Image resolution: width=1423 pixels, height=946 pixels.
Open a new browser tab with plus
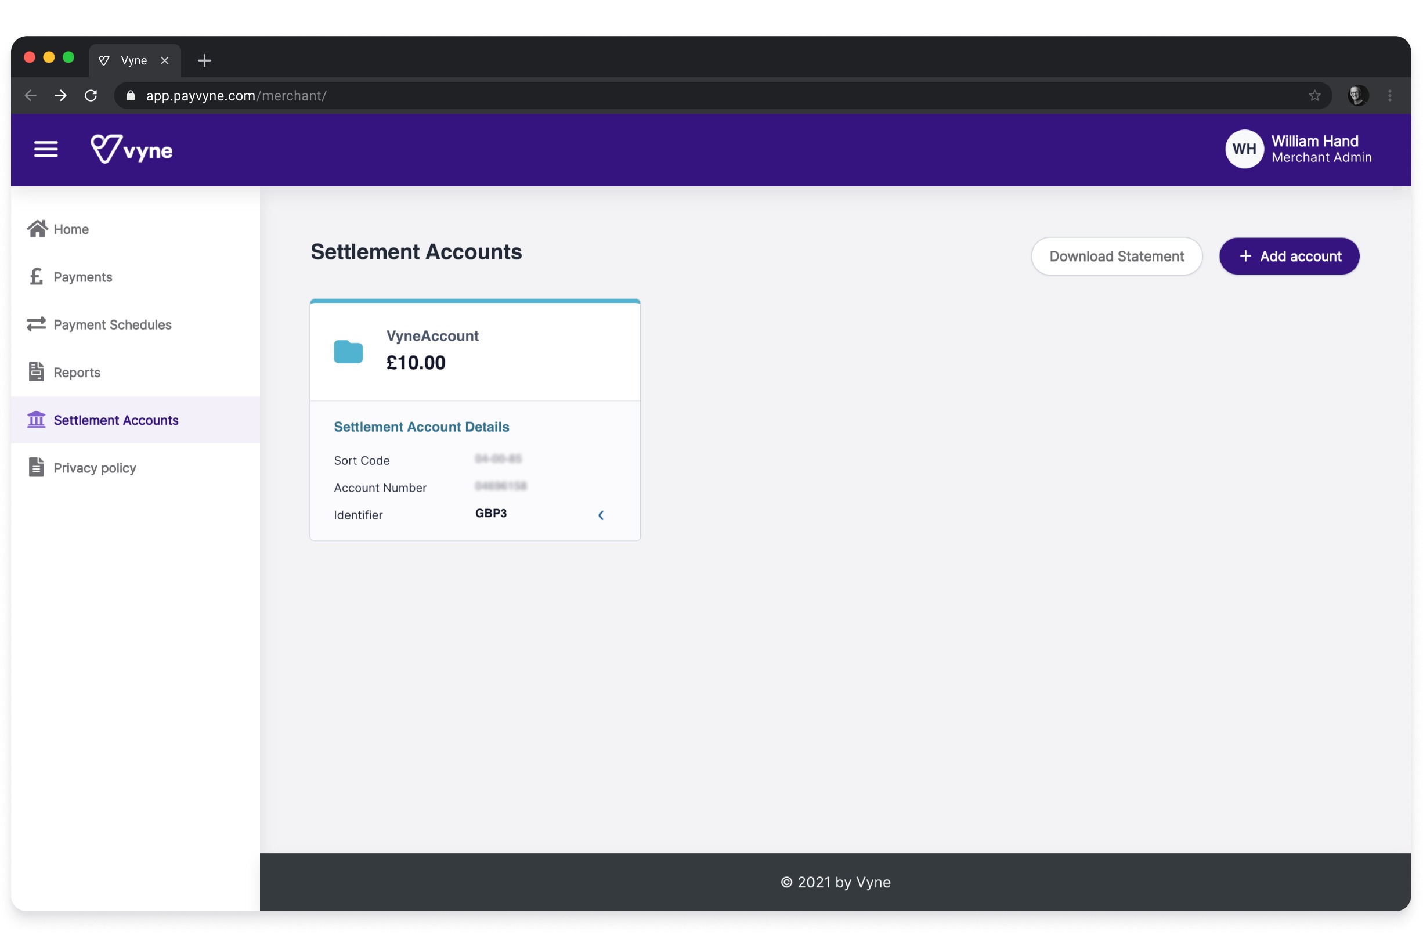(204, 60)
